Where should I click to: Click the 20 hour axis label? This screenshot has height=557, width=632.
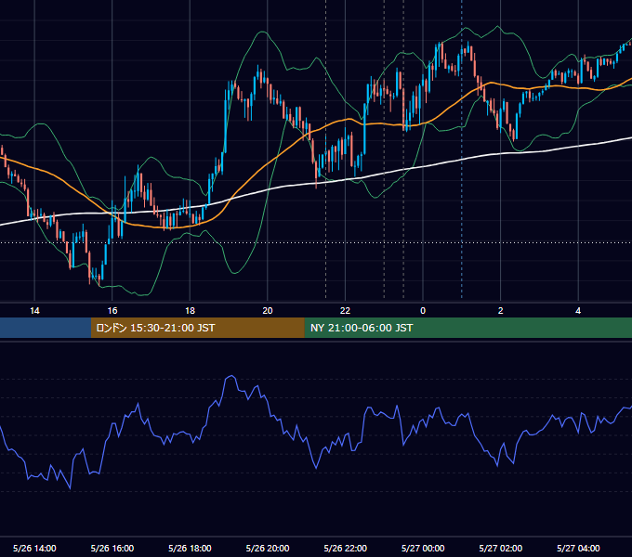point(268,311)
